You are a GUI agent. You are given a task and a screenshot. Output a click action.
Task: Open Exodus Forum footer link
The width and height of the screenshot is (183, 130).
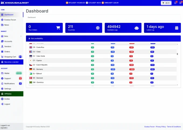149,127
